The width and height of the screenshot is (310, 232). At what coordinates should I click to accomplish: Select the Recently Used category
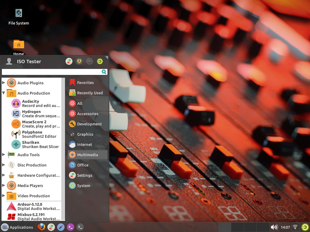88,93
